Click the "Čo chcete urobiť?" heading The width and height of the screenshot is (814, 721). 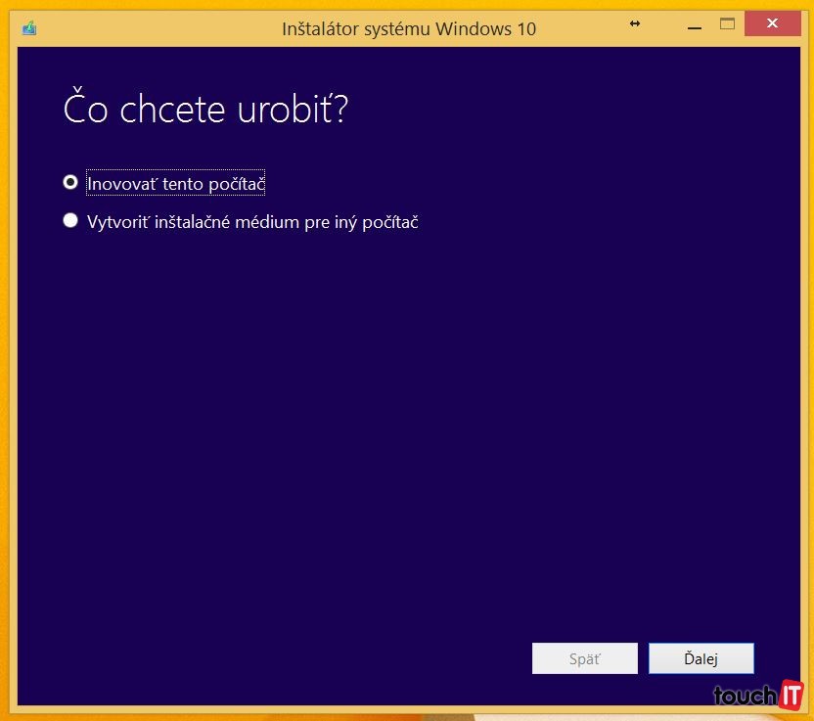pyautogui.click(x=205, y=110)
